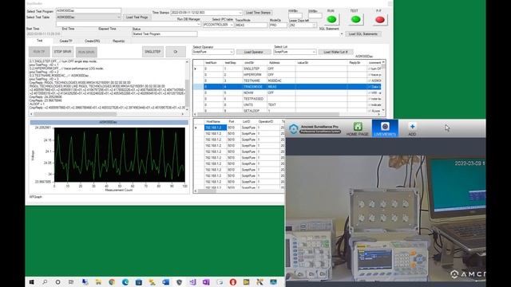Open the Run DB Manager combo box

pos(128,24)
